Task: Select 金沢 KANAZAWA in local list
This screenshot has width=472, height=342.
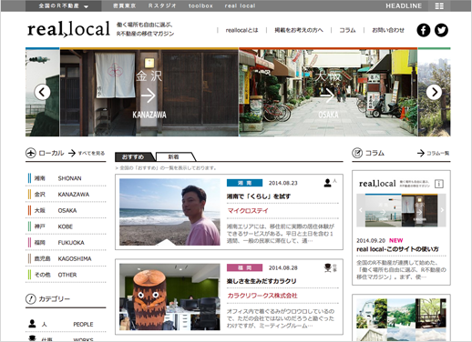Action: 66,195
